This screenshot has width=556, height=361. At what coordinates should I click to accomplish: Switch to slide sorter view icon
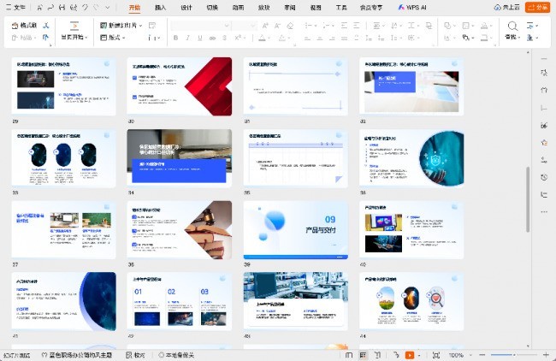point(363,355)
